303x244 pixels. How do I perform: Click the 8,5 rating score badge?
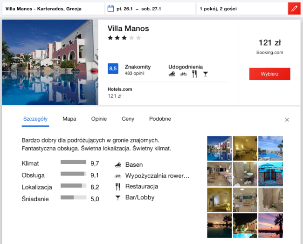click(x=113, y=69)
